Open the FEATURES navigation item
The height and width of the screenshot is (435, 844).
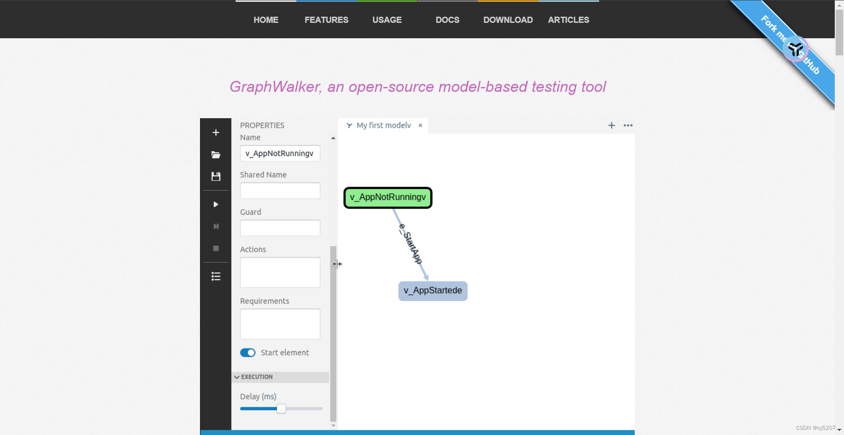pyautogui.click(x=326, y=20)
